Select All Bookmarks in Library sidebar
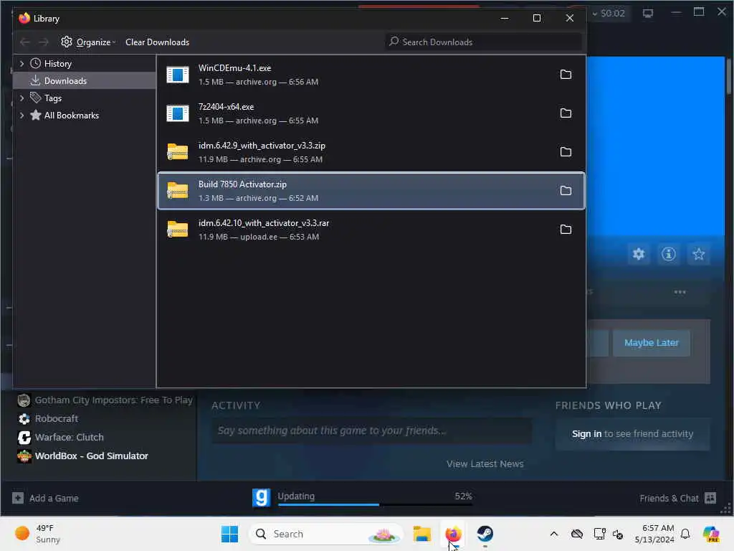Viewport: 734px width, 551px height. coord(71,116)
